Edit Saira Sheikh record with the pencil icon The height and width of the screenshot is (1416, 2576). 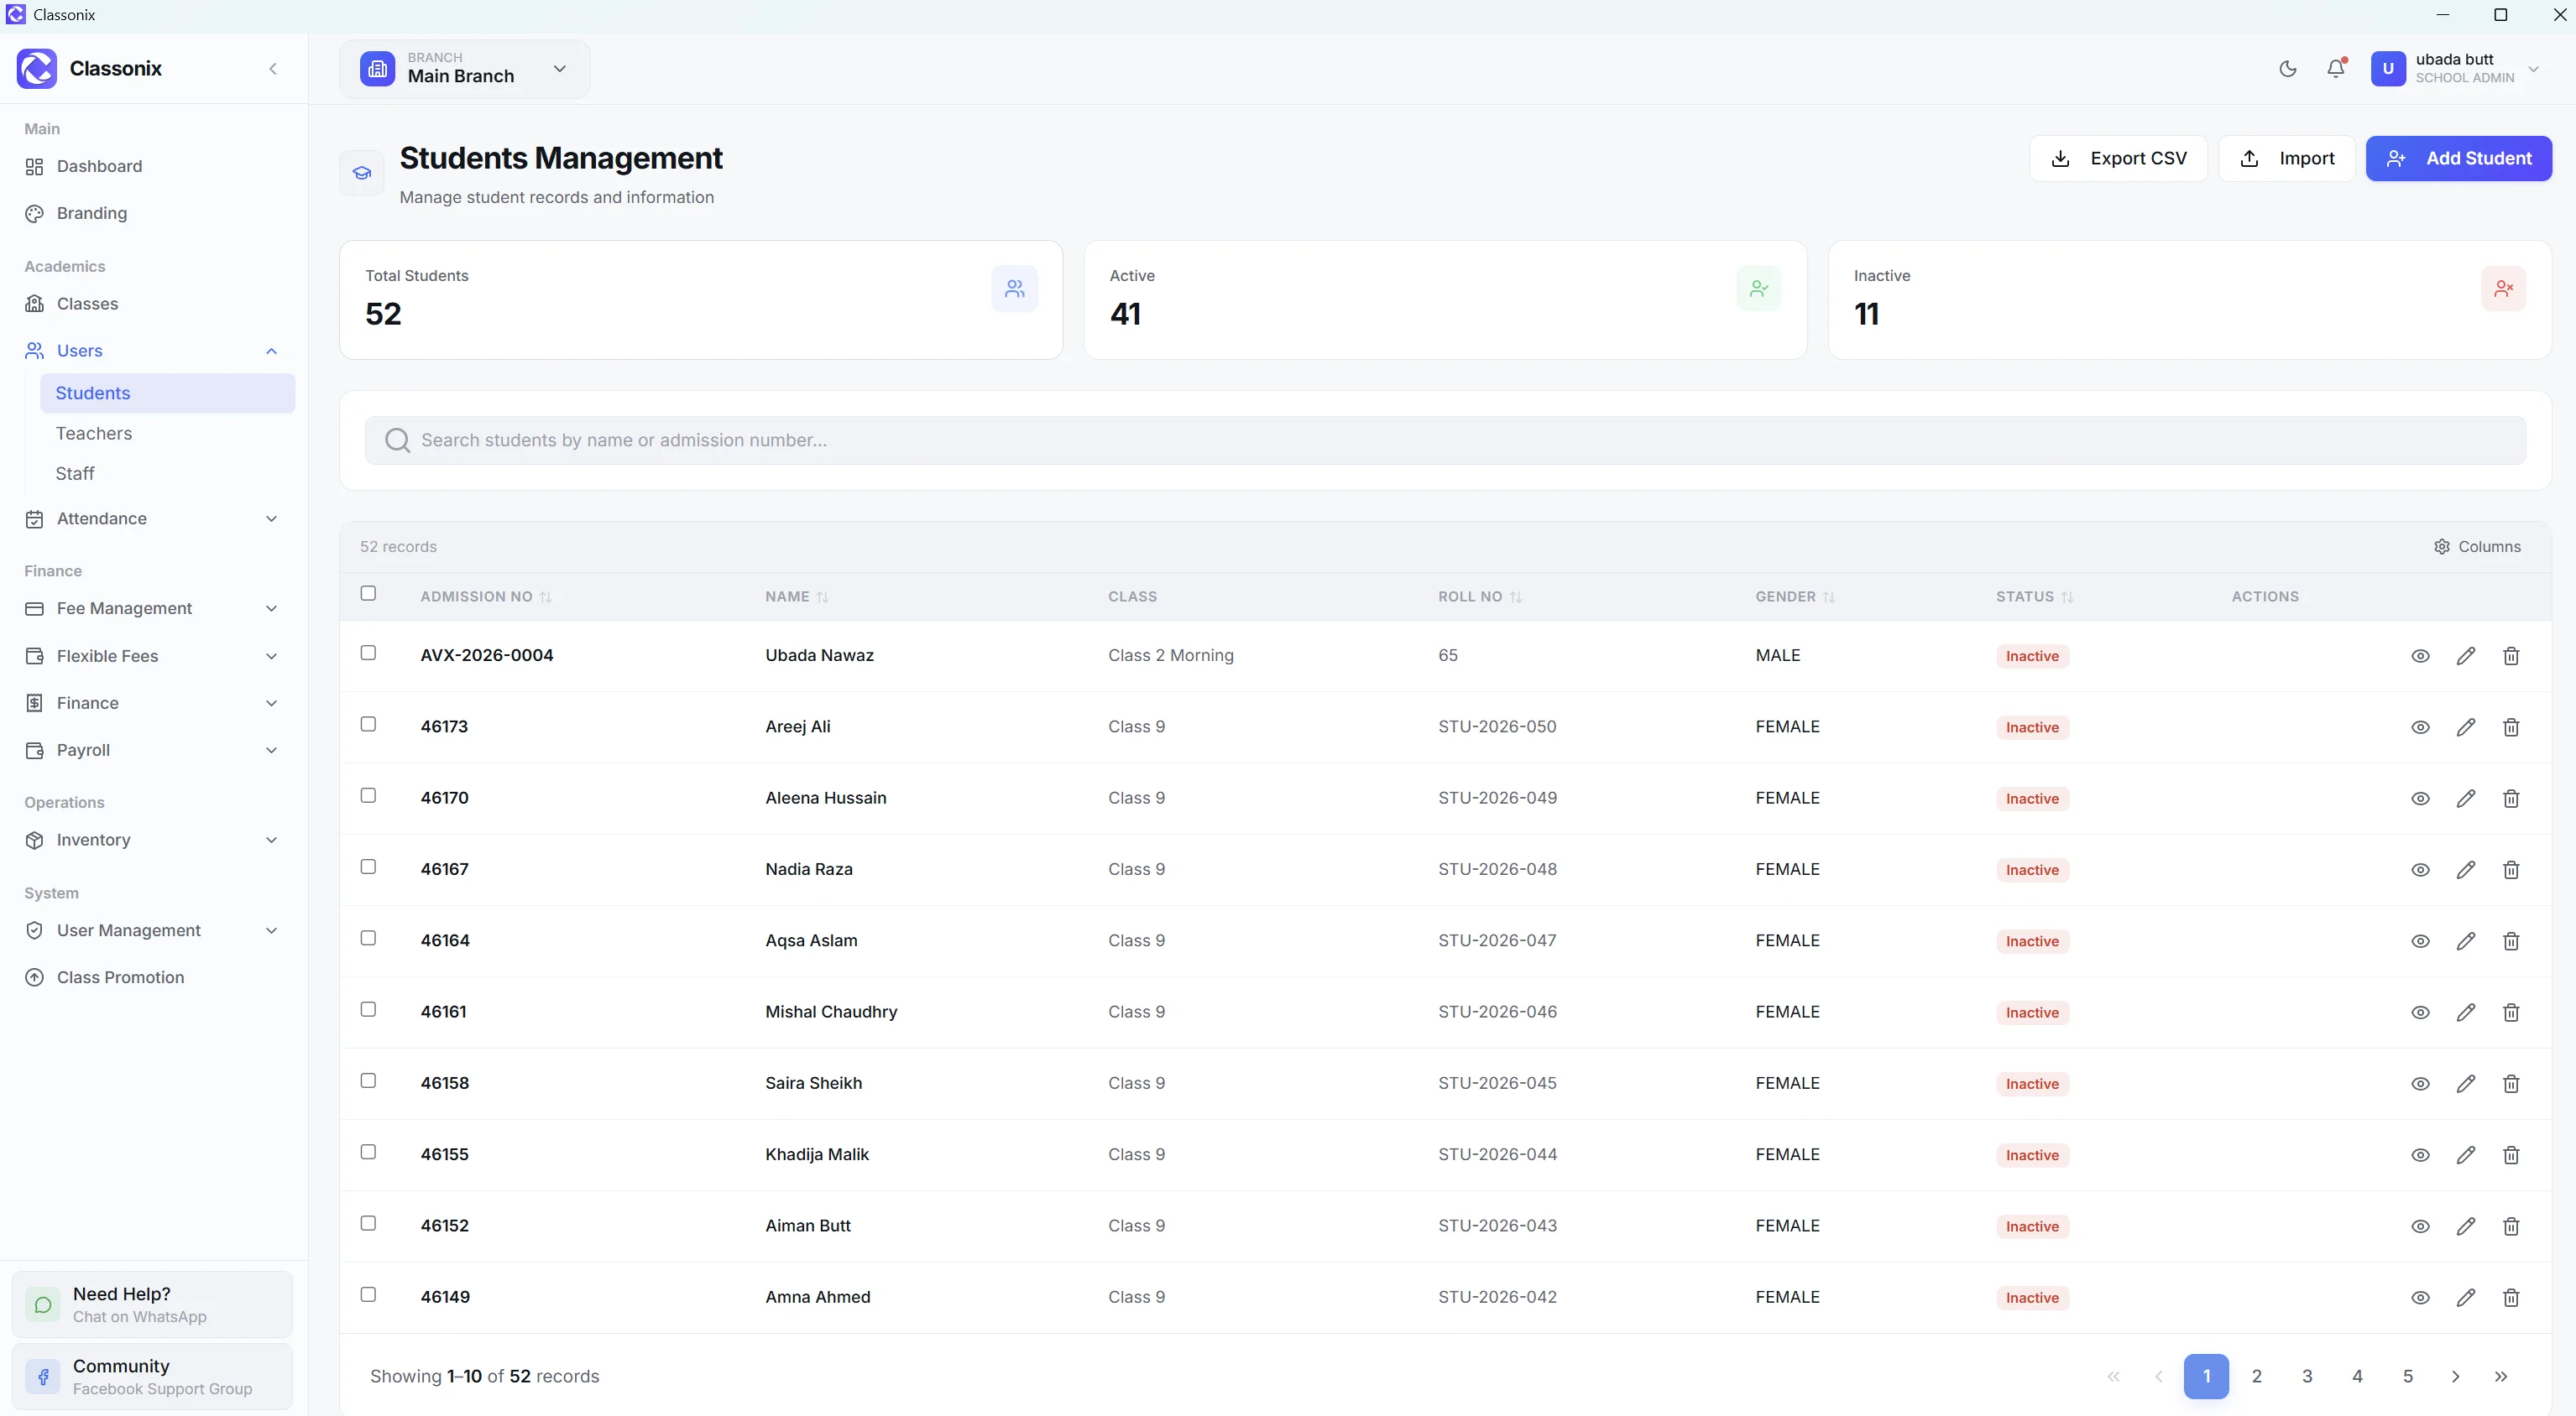2466,1083
